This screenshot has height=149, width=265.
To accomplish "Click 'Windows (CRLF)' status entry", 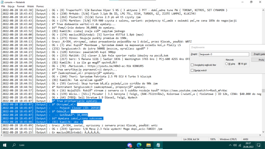I will coord(228,139).
